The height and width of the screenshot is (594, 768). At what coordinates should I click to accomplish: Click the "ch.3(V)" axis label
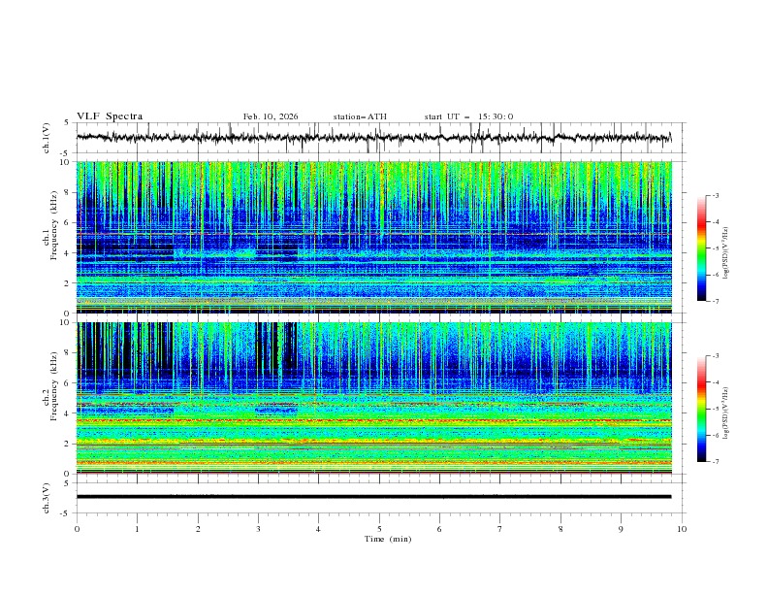pyautogui.click(x=47, y=498)
